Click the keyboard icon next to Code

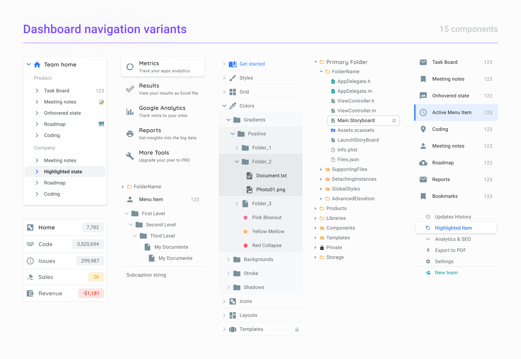pos(30,244)
